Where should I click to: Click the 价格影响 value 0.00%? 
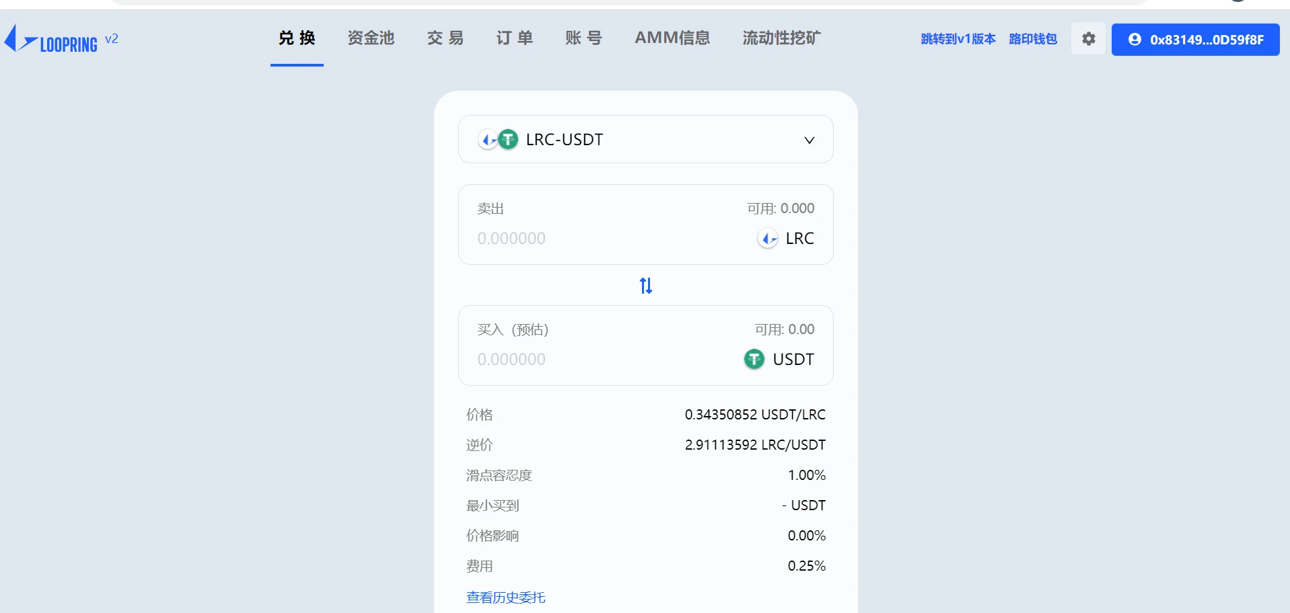[x=807, y=535]
